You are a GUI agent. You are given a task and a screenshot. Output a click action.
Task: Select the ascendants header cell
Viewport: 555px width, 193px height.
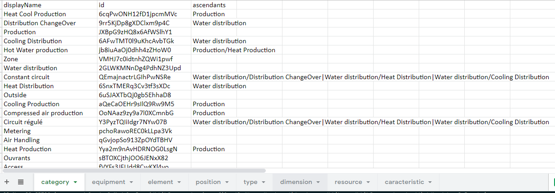tap(209, 5)
